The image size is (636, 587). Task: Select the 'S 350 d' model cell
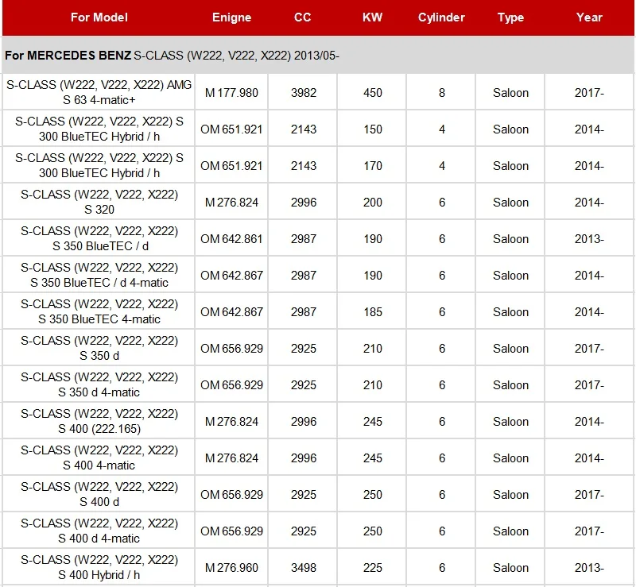coord(99,347)
